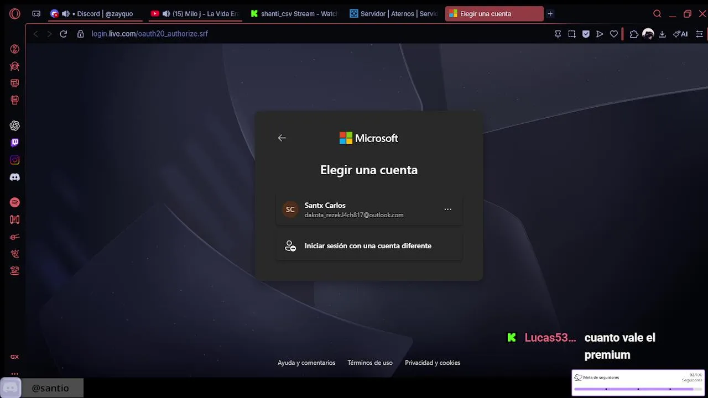Choose the Santx Carlos account
Screen dimensions: 708x398
coord(369,210)
